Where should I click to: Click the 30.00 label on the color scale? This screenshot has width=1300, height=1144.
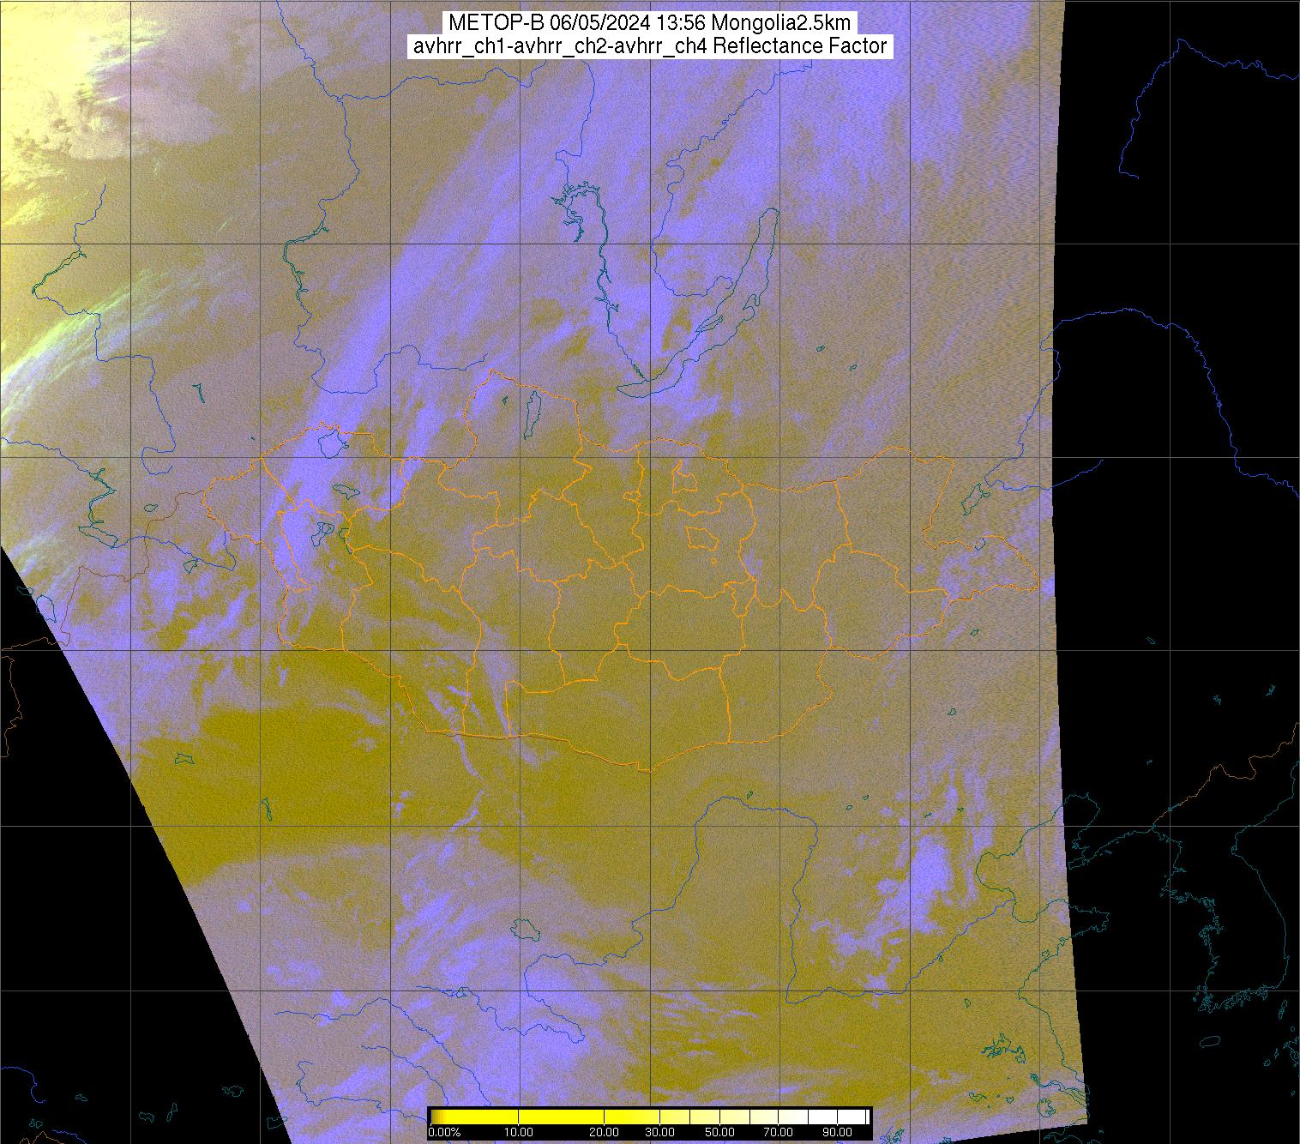659,1132
